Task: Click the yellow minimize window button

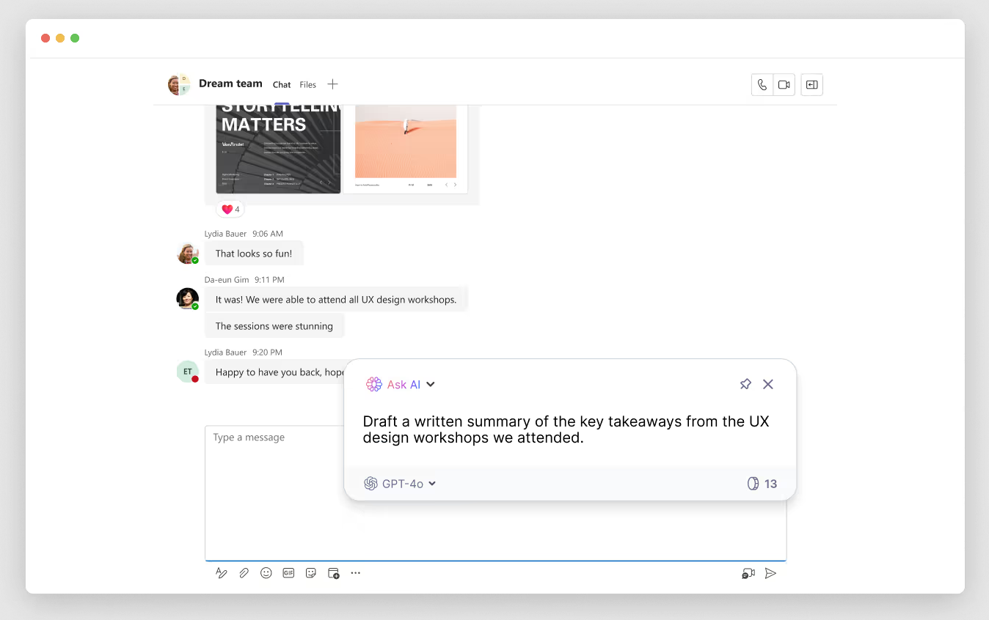Action: [x=60, y=38]
